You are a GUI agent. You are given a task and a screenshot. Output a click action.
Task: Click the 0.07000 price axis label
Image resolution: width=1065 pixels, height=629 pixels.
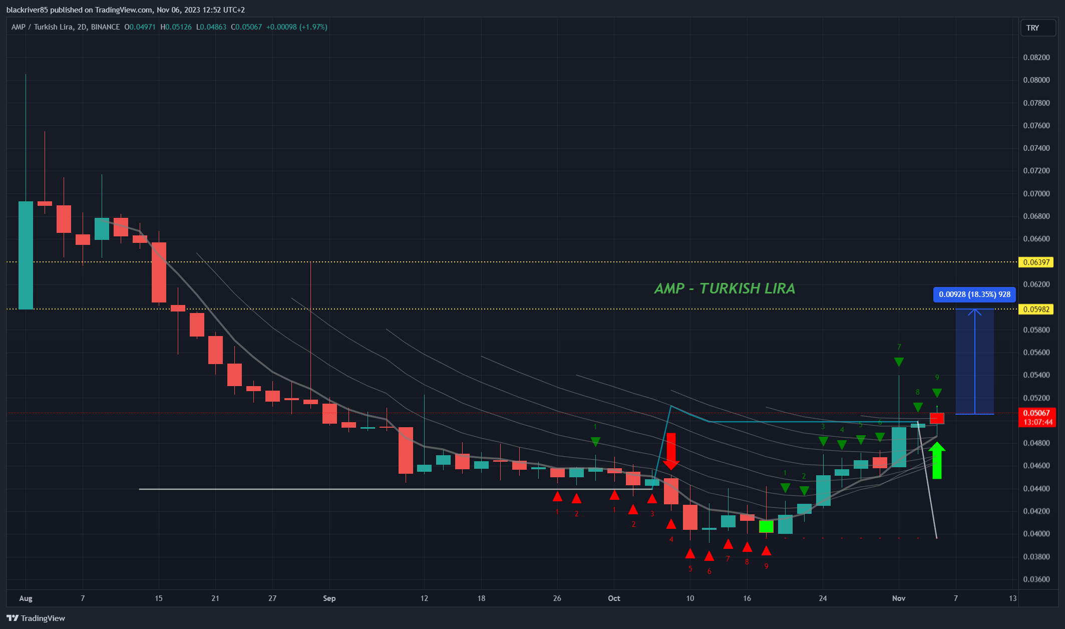pos(1036,194)
